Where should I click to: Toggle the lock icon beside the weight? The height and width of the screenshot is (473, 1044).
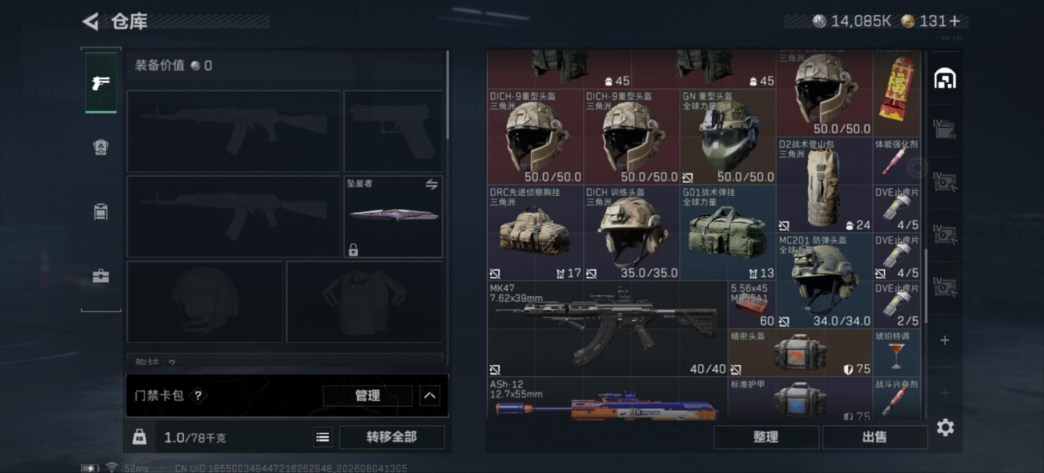pos(139,437)
